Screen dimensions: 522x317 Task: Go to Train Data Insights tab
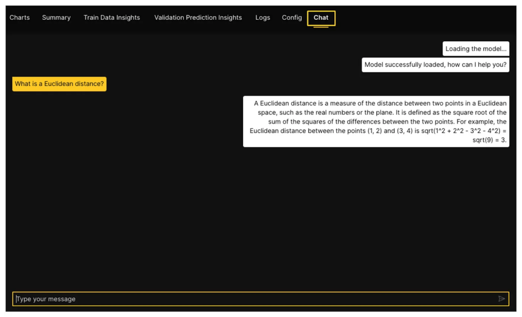tap(112, 17)
